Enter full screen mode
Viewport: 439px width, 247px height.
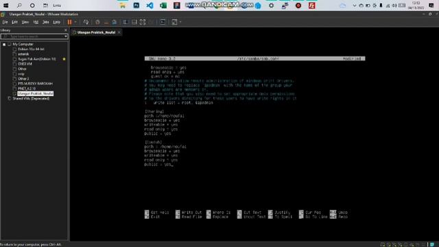pos(143,22)
